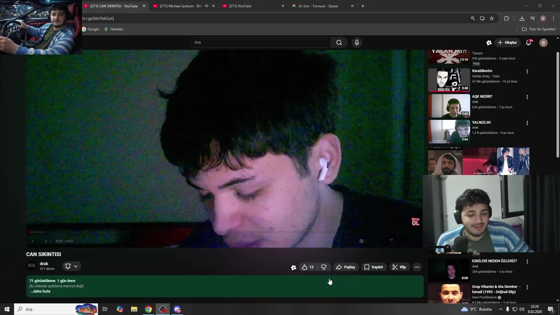
Task: Click the sparkle icon next to like button
Action: click(293, 267)
